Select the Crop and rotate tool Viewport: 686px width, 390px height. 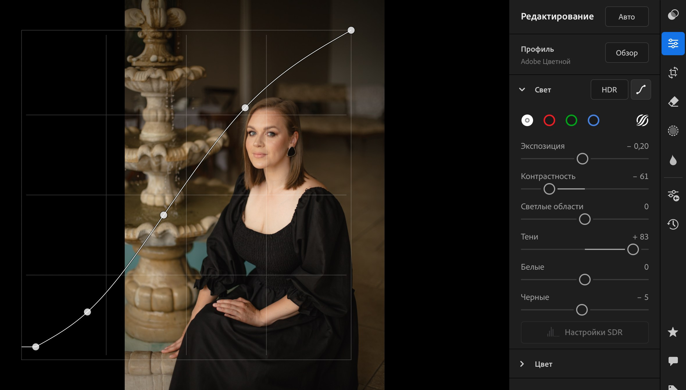(x=673, y=73)
